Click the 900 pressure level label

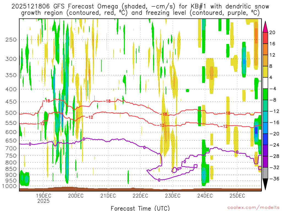11,175
